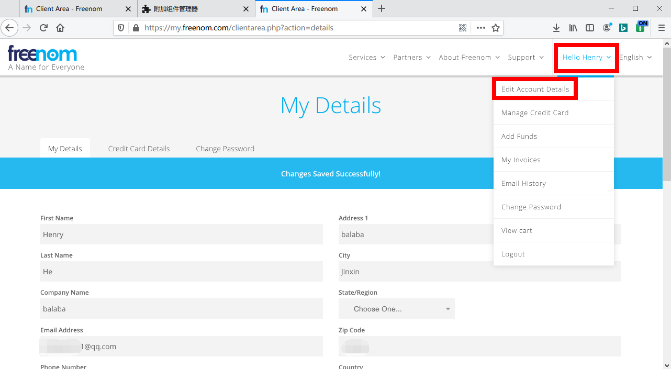671x369 pixels.
Task: Open the Firefox downloads panel
Action: click(556, 28)
